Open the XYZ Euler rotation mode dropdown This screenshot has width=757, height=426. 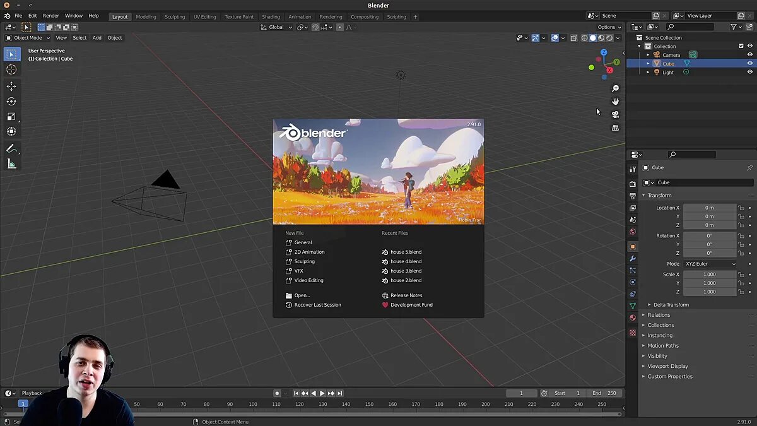pos(710,264)
